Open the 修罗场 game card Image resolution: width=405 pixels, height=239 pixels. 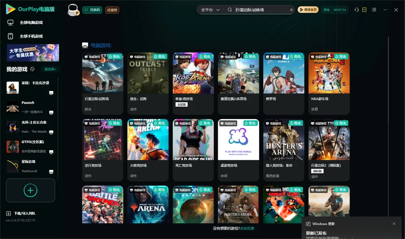283,84
